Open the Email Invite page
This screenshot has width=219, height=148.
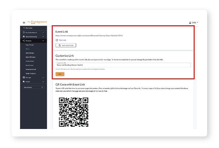(30, 65)
